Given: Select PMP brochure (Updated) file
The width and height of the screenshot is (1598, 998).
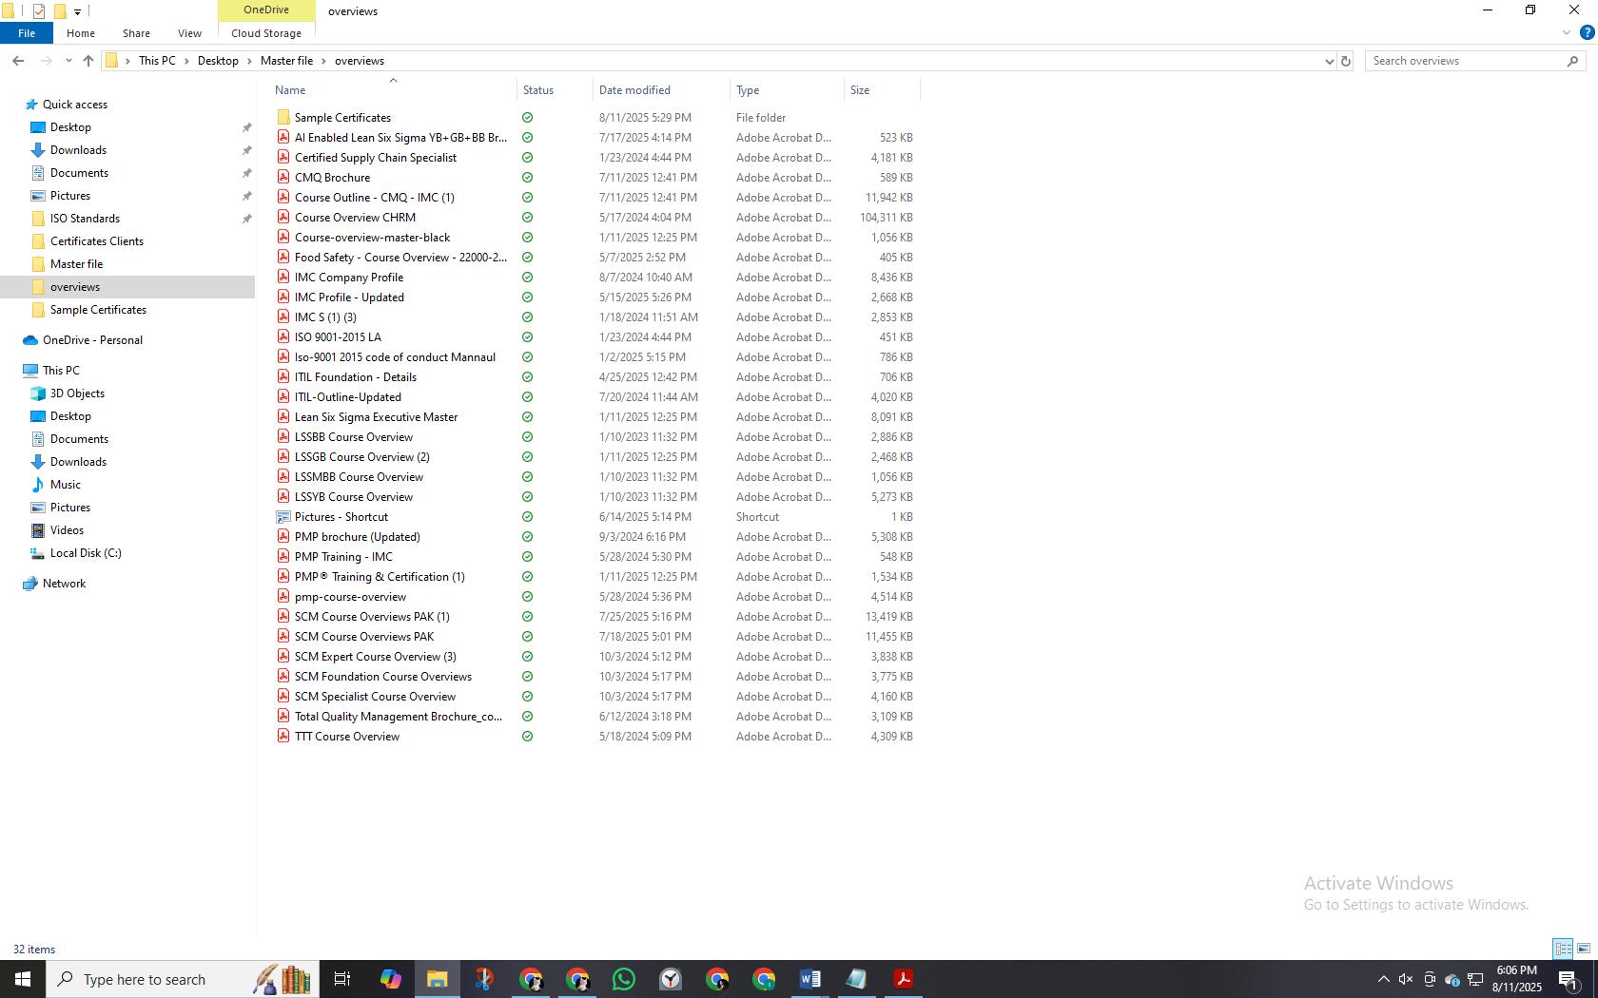Looking at the screenshot, I should click(x=358, y=537).
